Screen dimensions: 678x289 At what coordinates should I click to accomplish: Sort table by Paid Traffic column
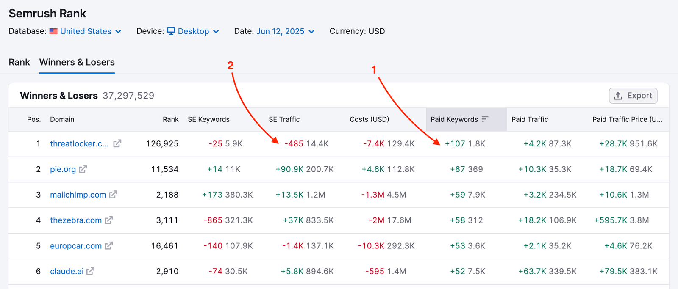(529, 119)
